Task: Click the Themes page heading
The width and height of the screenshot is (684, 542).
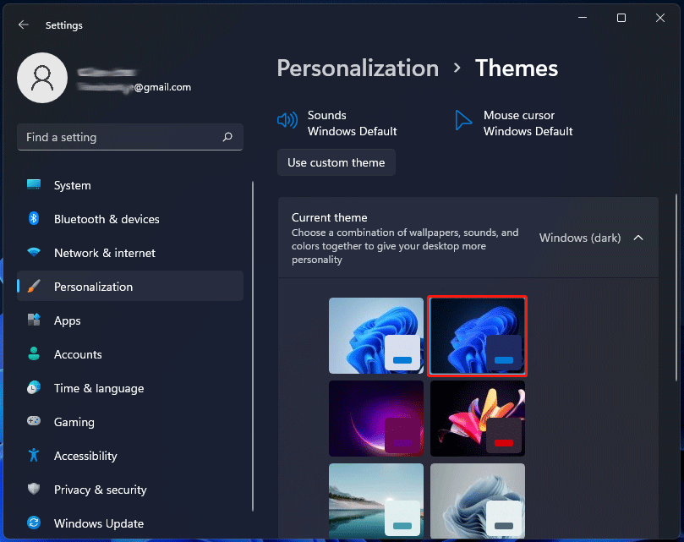Action: tap(517, 68)
